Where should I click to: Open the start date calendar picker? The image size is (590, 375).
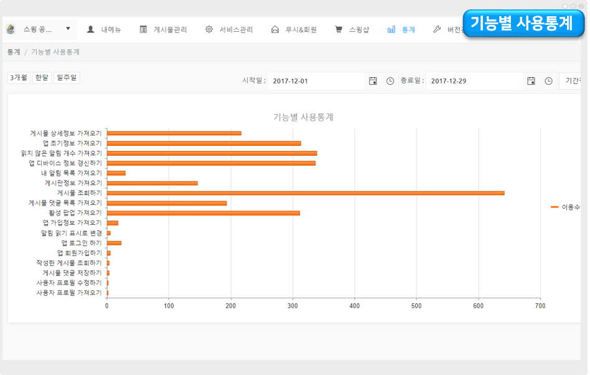pyautogui.click(x=373, y=81)
